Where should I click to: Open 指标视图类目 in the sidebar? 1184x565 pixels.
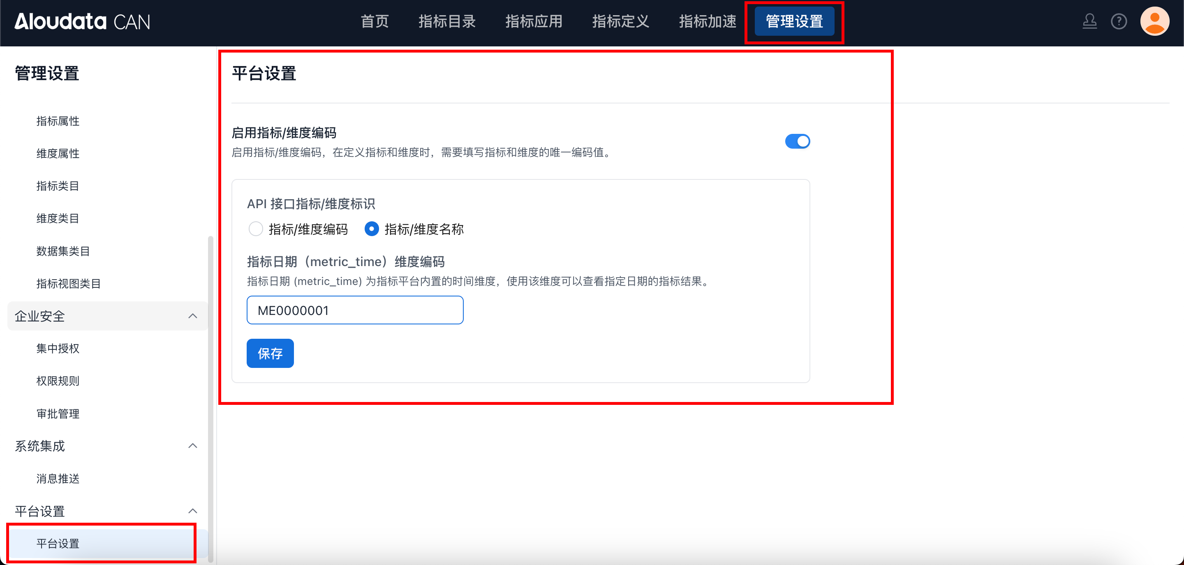[x=69, y=284]
